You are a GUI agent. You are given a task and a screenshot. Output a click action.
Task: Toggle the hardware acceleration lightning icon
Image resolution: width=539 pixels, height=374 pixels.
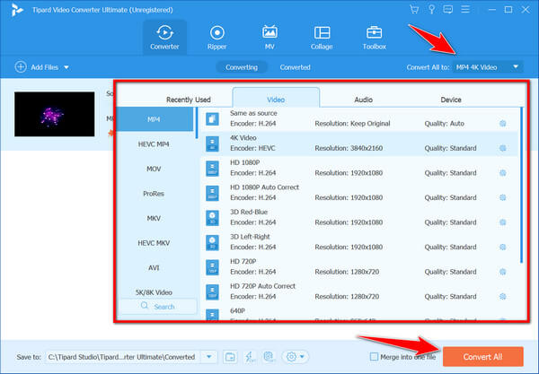click(250, 357)
